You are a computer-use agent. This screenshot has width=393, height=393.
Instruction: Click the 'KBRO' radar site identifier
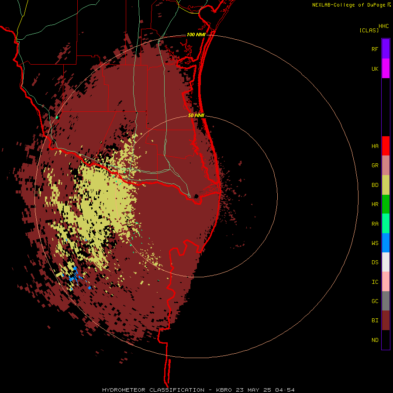tap(224, 390)
